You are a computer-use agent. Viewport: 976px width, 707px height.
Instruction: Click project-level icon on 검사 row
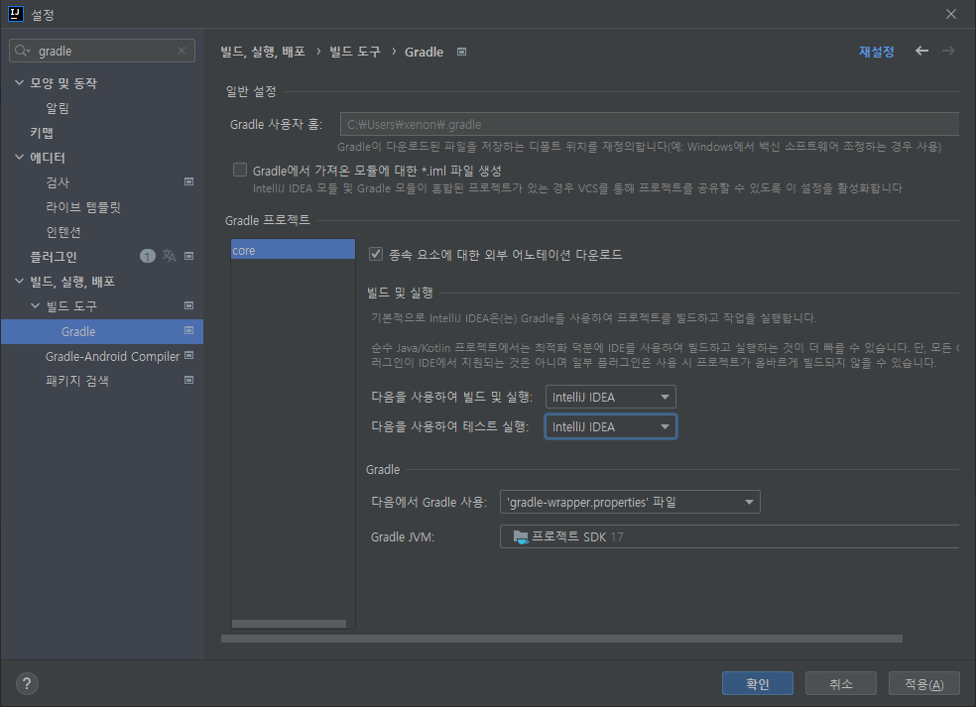[x=188, y=181]
